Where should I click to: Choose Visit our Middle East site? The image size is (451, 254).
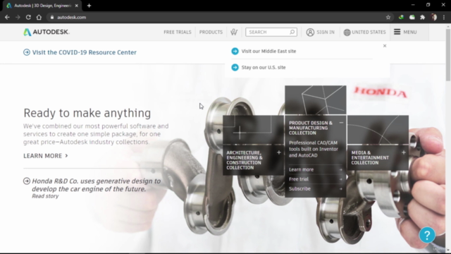tap(268, 51)
